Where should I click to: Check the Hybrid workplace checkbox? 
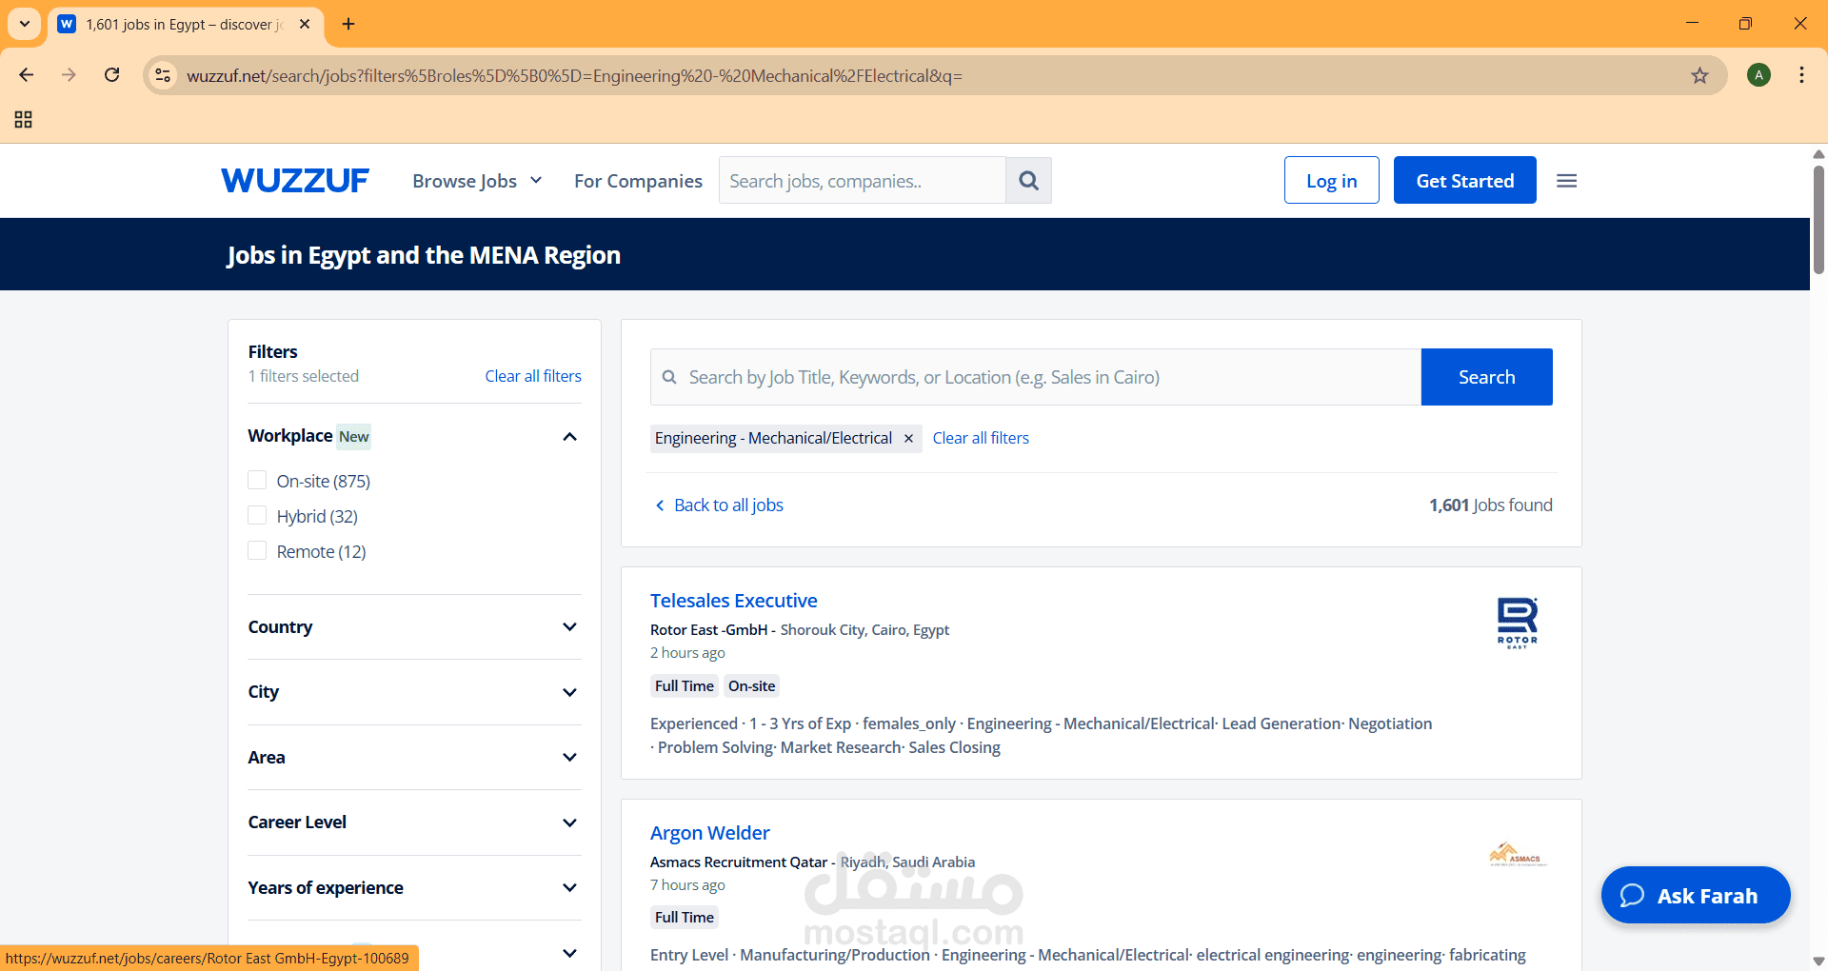point(257,515)
